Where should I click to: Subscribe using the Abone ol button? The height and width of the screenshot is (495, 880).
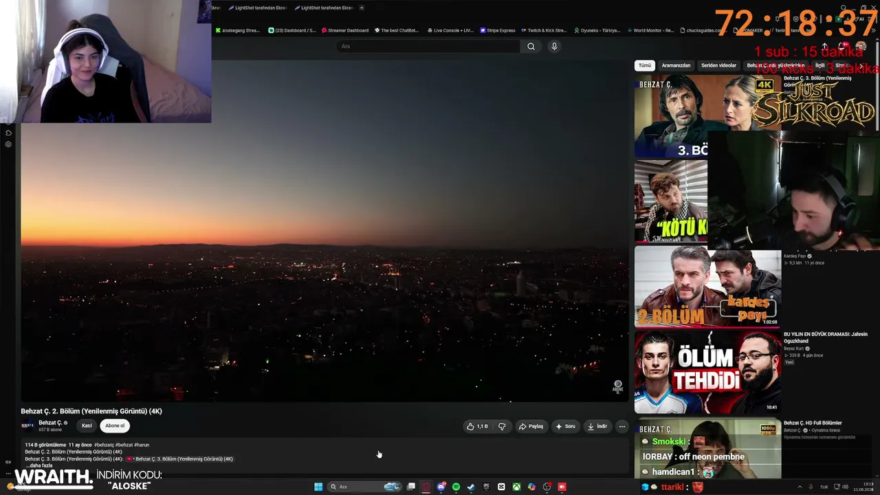(115, 426)
